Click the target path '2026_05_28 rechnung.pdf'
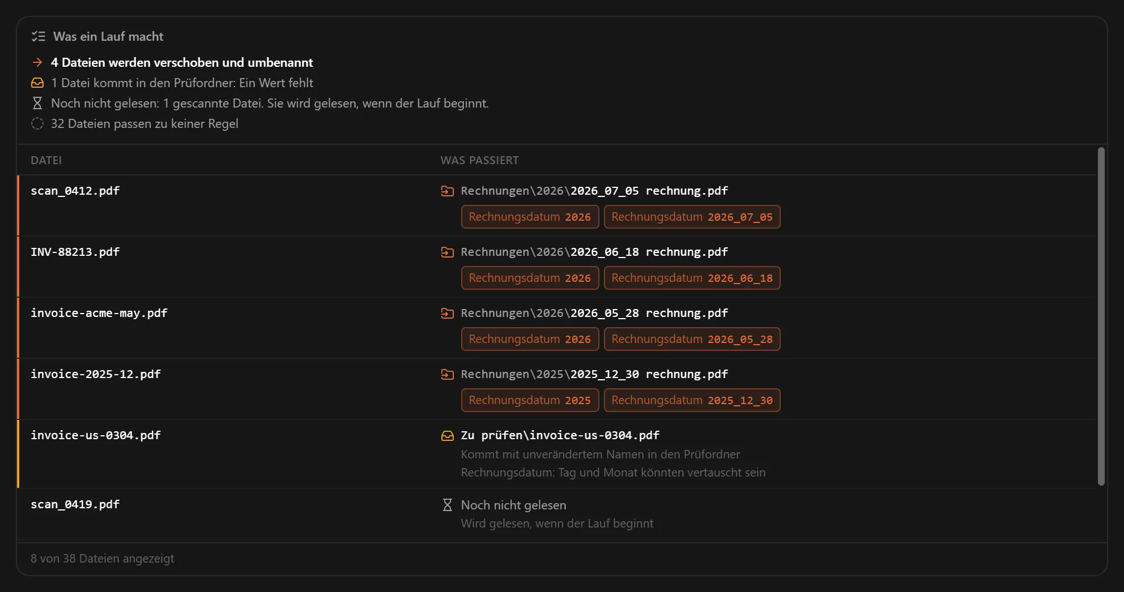The height and width of the screenshot is (592, 1124). pos(649,313)
